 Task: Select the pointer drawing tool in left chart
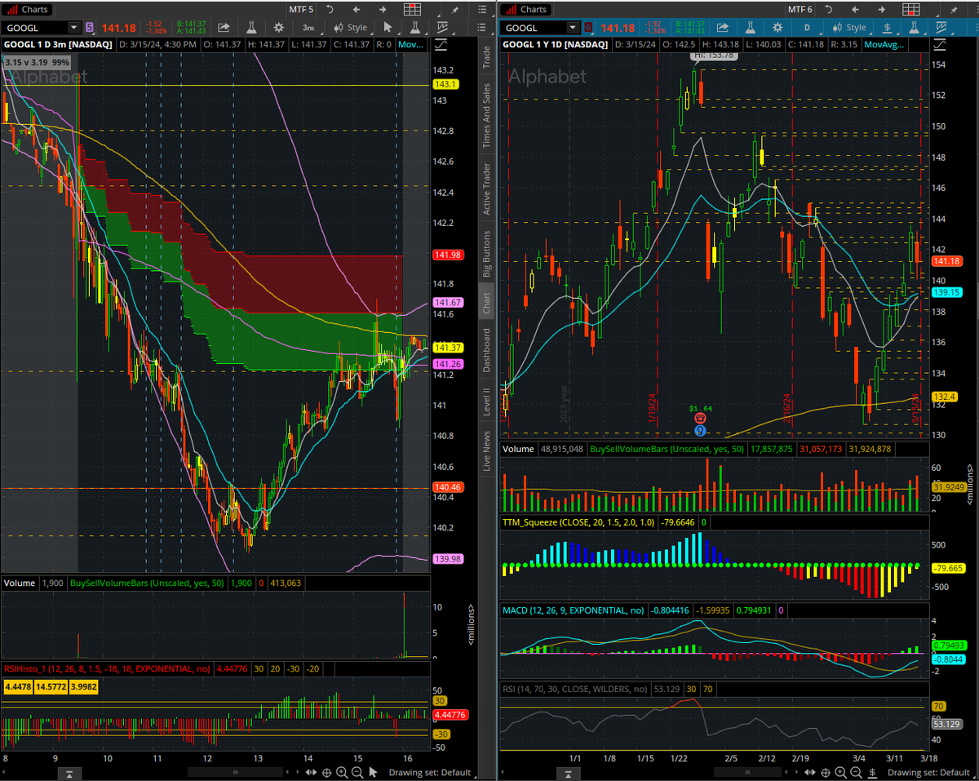[388, 28]
